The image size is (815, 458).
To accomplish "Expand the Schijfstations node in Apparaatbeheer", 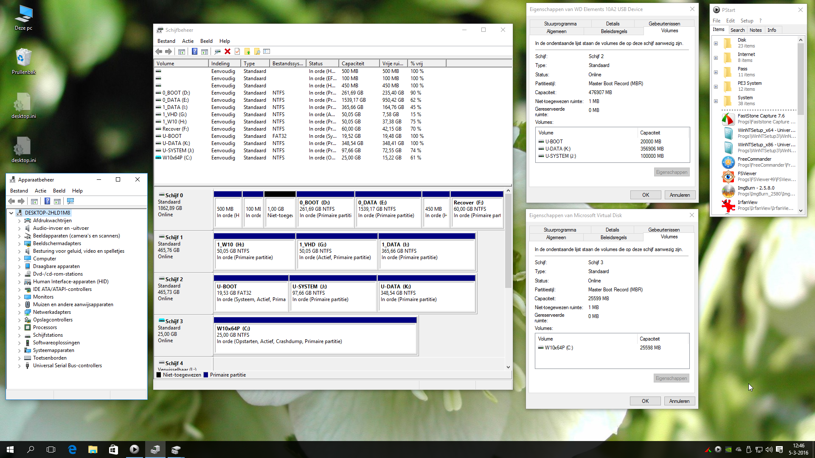I will pyautogui.click(x=19, y=335).
